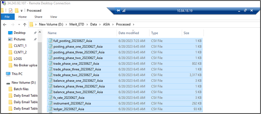Click the Desktop icon in quick access
The image size is (261, 114).
coord(10,33)
